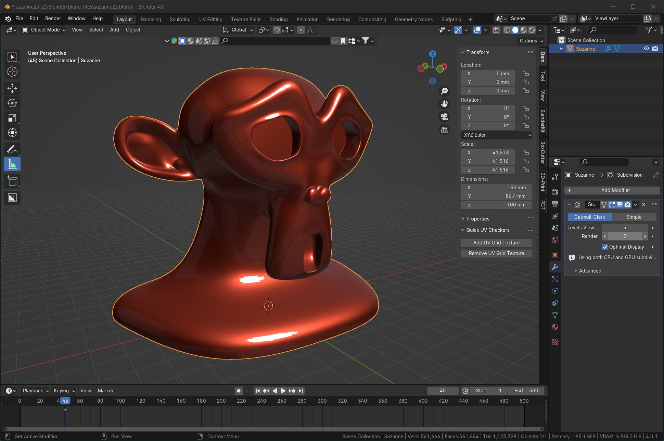Select the Annotate tool
This screenshot has height=441, width=664.
click(12, 149)
